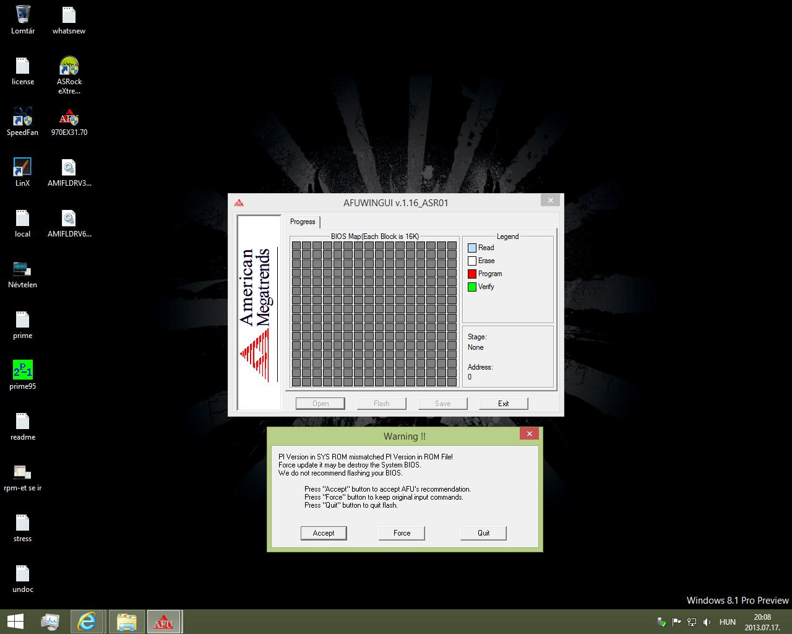This screenshot has width=792, height=634.
Task: Click the Exit button in AFUWINGUI
Action: (504, 404)
